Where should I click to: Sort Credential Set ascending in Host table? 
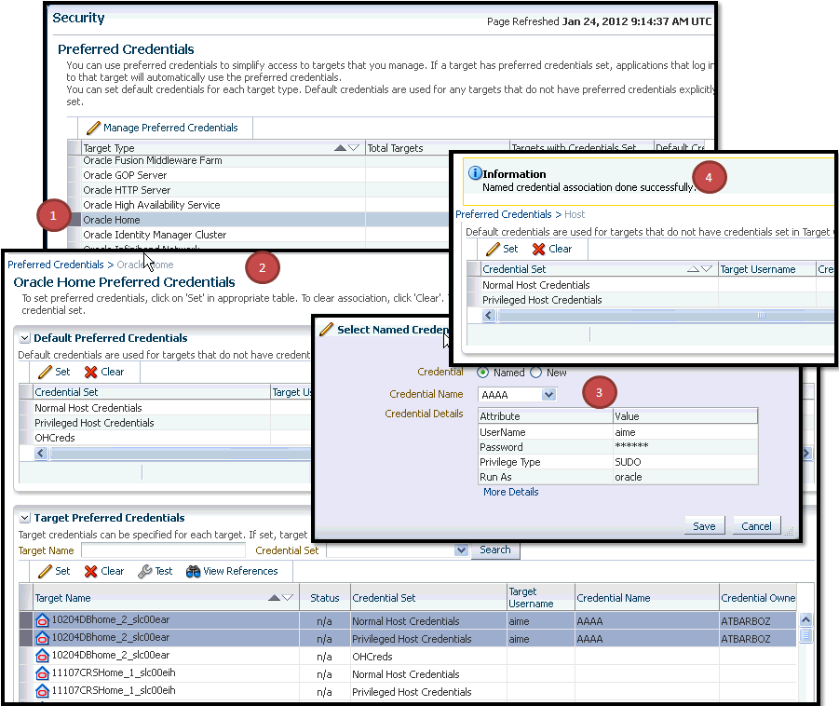tap(693, 269)
